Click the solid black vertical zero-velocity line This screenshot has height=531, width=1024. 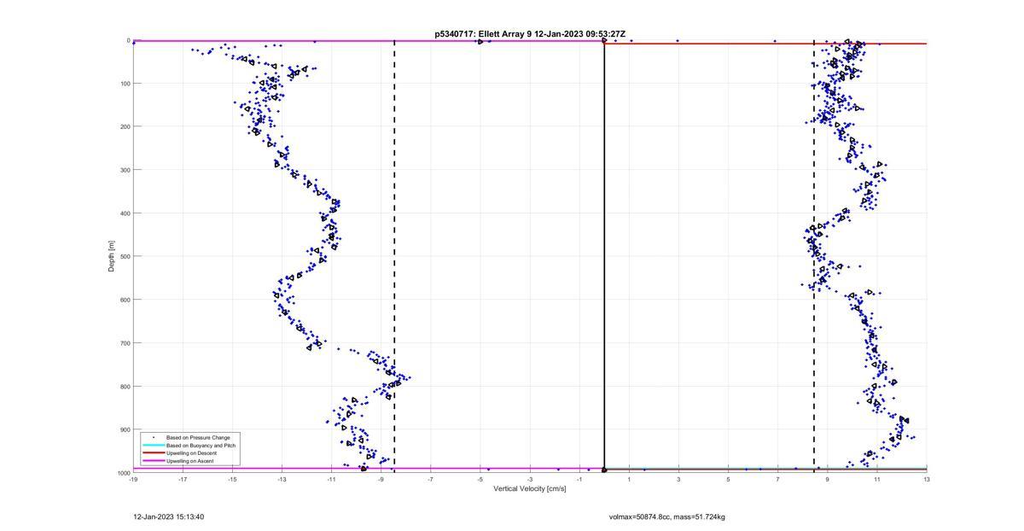click(604, 256)
